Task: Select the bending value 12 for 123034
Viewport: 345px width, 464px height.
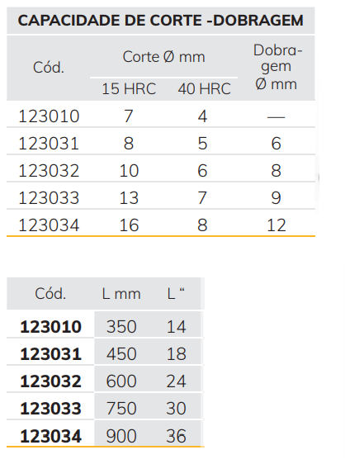Action: 276,225
